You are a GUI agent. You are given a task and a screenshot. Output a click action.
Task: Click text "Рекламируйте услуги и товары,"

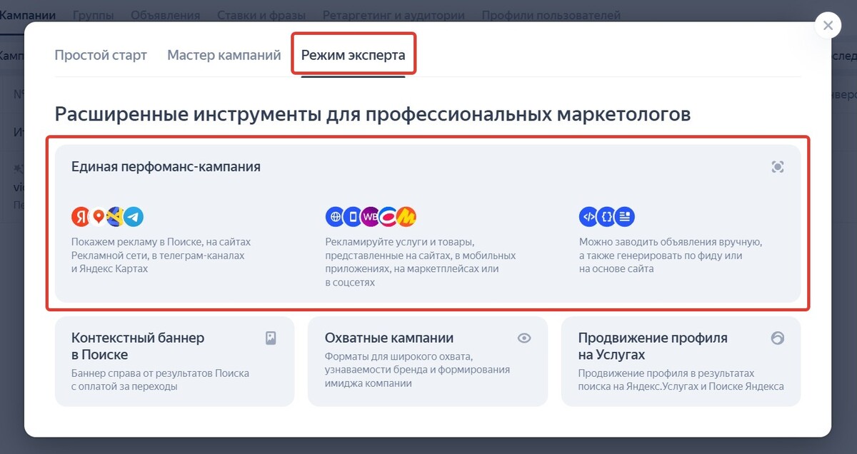coord(400,242)
